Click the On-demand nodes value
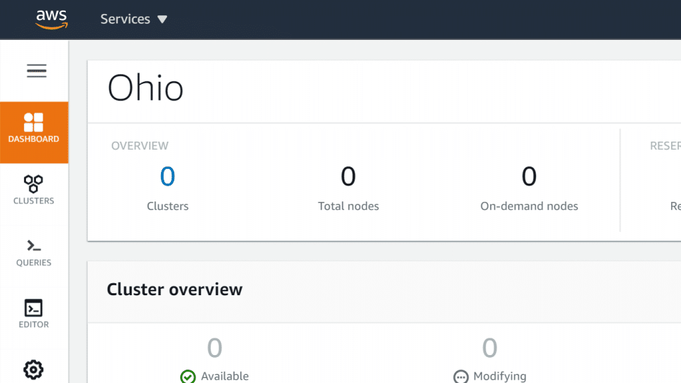The height and width of the screenshot is (383, 681). pyautogui.click(x=529, y=176)
